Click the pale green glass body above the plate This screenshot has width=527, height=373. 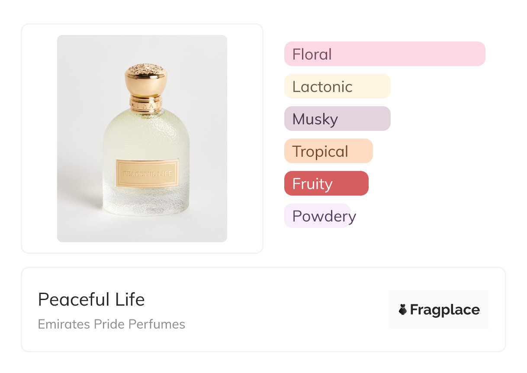point(146,134)
